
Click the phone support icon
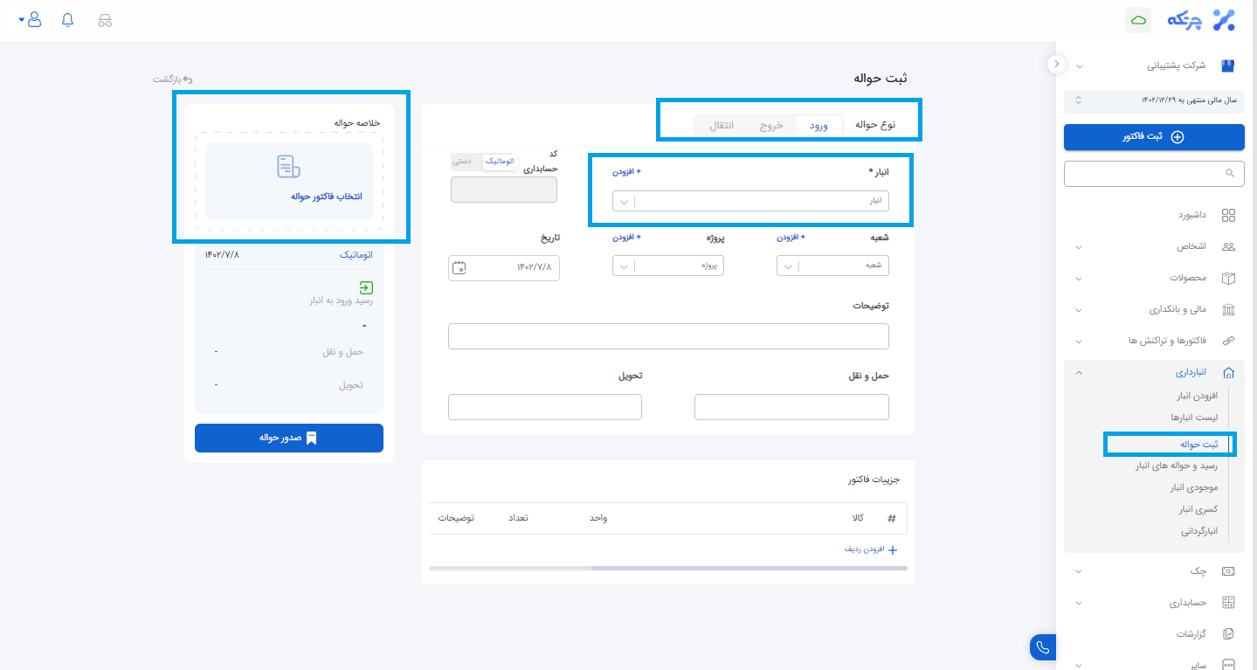click(x=1042, y=647)
